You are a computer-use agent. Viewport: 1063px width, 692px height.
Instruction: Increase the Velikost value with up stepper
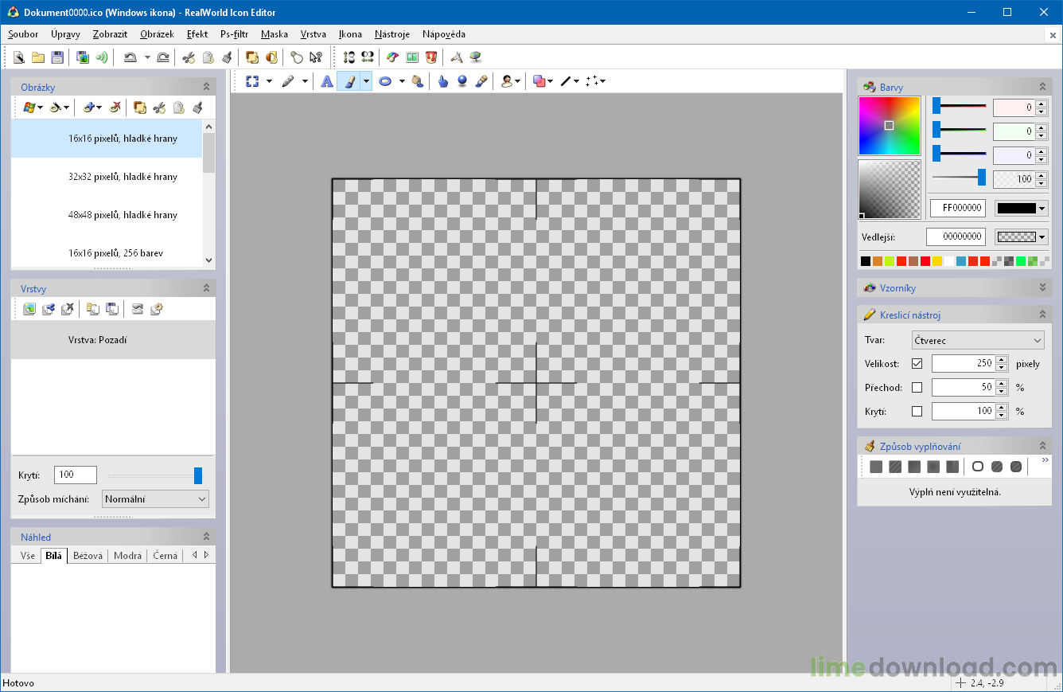point(1002,360)
